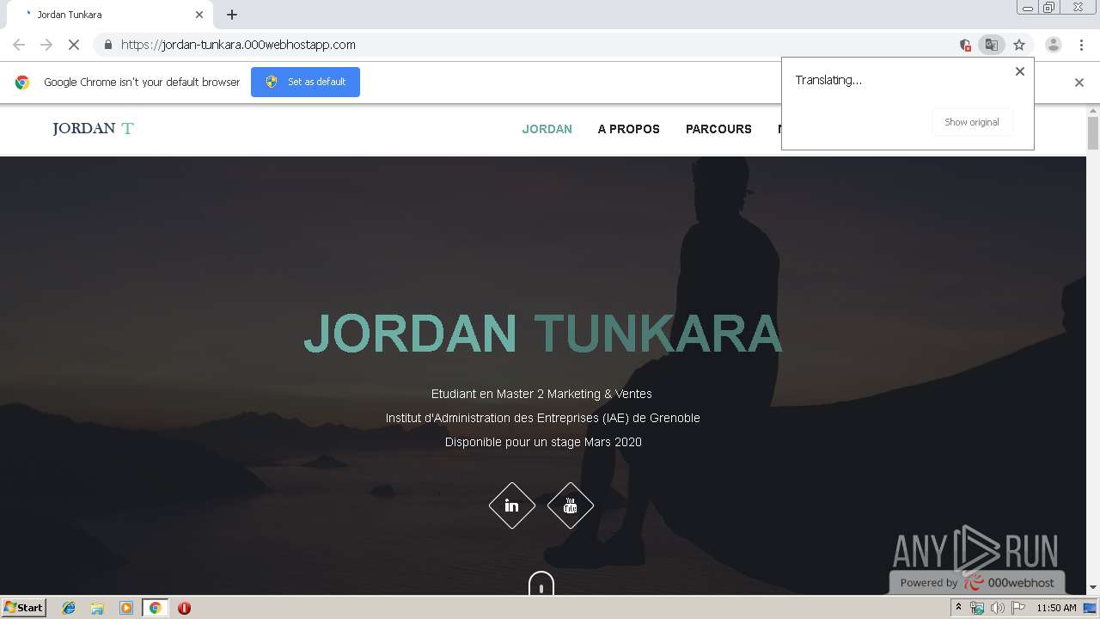The height and width of the screenshot is (619, 1100).
Task: Open Action Center flag icon
Action: (1017, 608)
